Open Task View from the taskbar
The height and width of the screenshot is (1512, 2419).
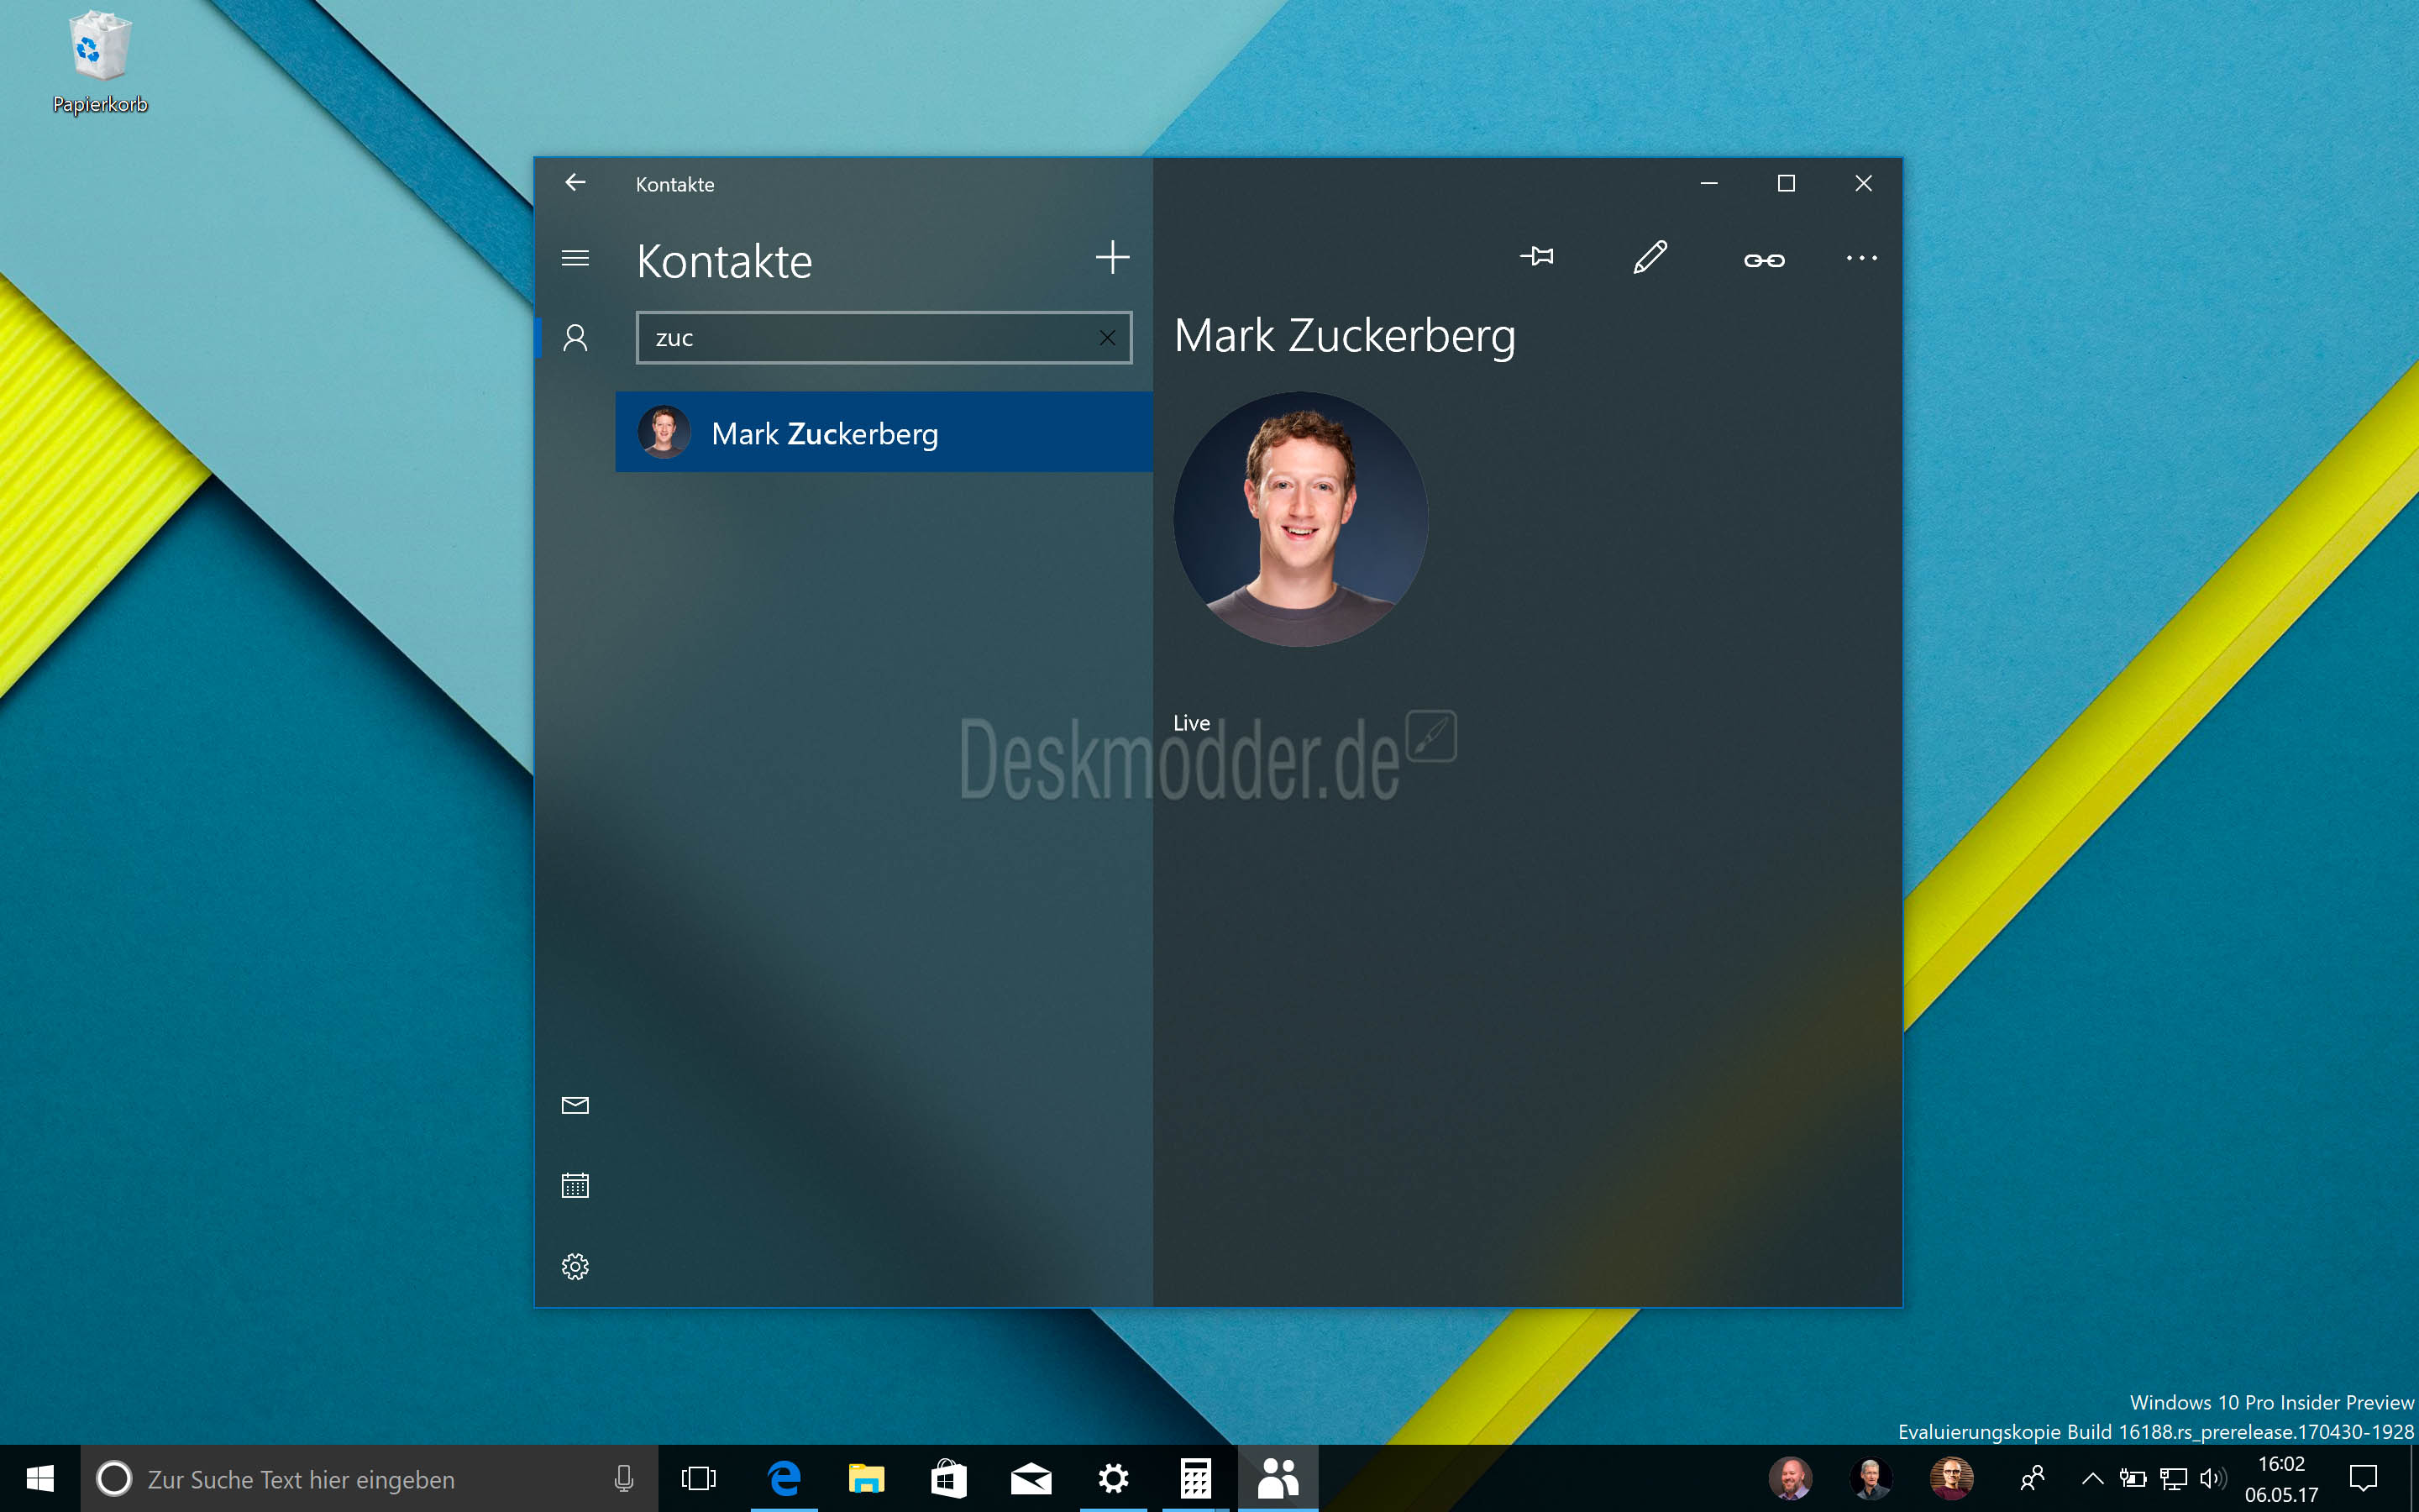pos(699,1478)
